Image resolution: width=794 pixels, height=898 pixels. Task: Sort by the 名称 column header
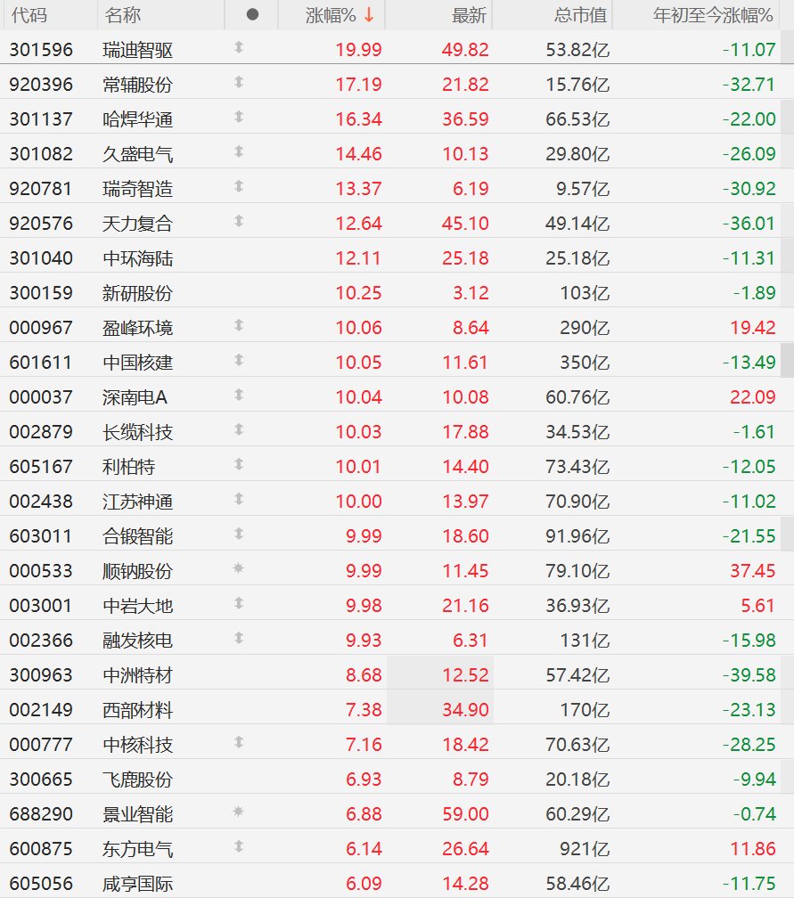click(123, 15)
